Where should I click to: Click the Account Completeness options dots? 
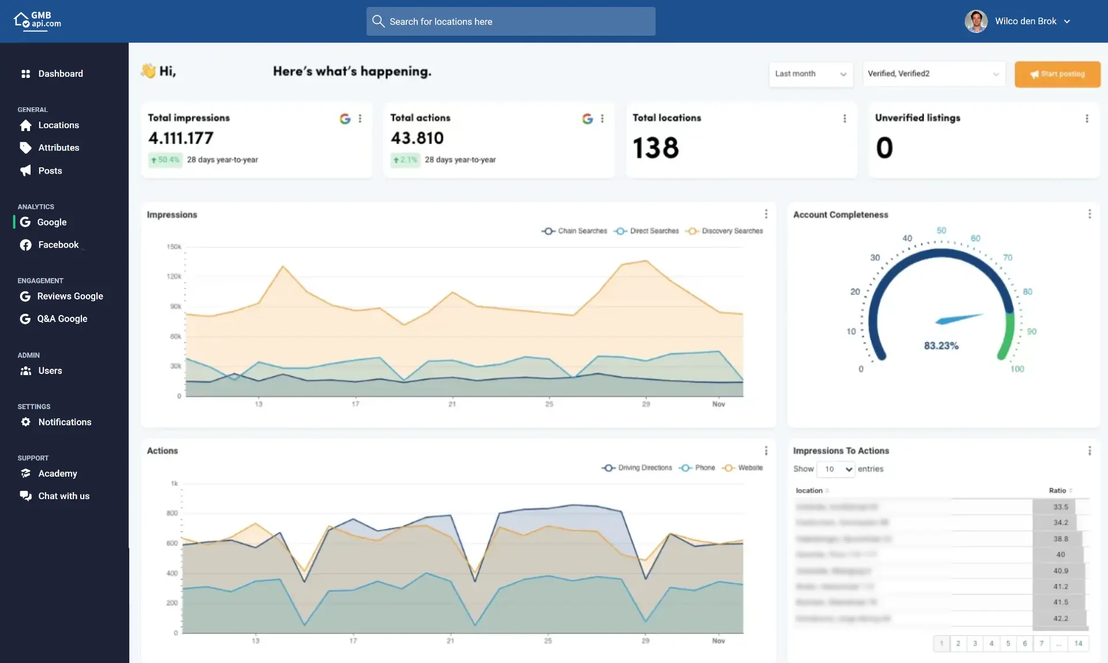1090,214
